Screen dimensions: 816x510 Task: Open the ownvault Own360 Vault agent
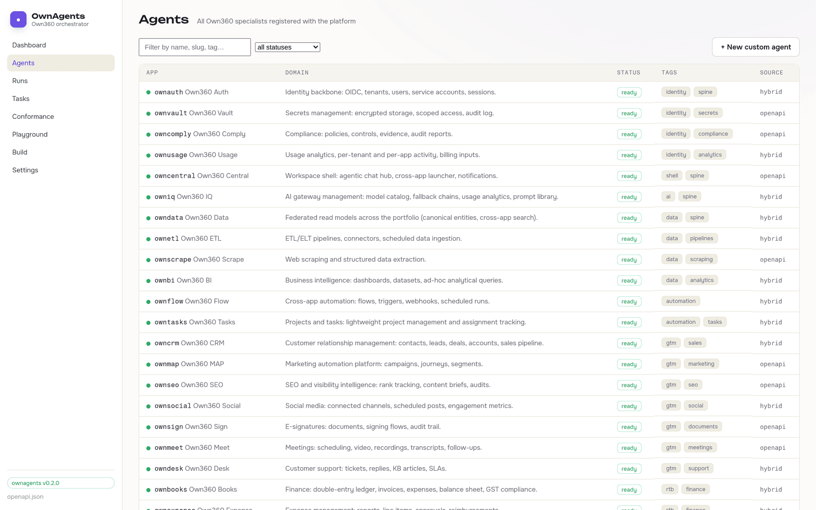[194, 113]
